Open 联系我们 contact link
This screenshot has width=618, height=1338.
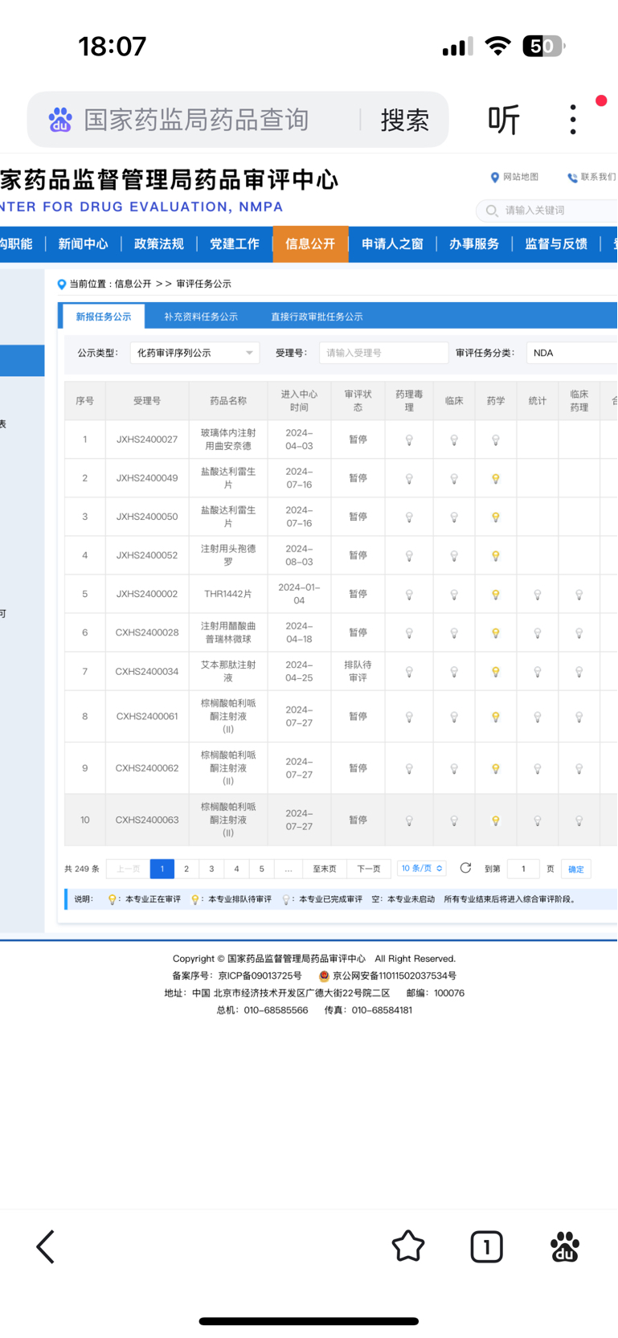coord(592,177)
